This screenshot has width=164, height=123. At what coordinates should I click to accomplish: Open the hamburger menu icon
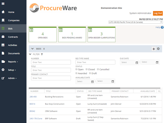point(3,4)
